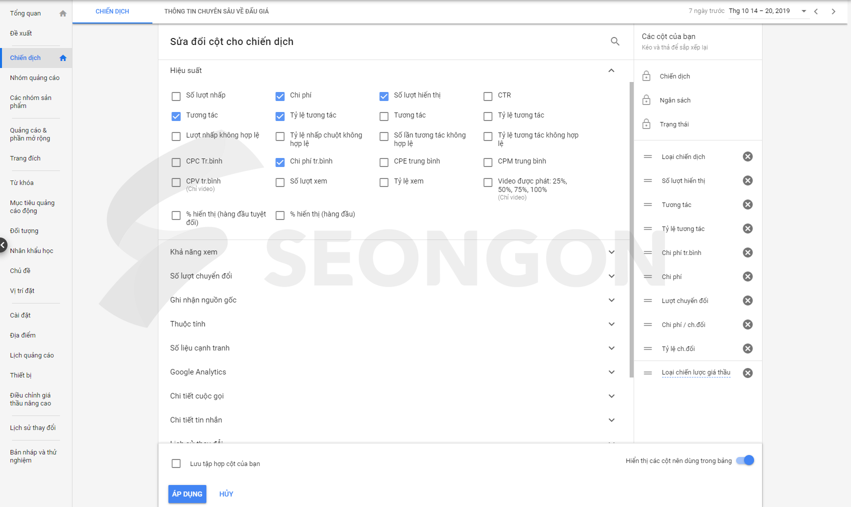Open Trang đích in sidebar
The width and height of the screenshot is (851, 507).
click(25, 158)
